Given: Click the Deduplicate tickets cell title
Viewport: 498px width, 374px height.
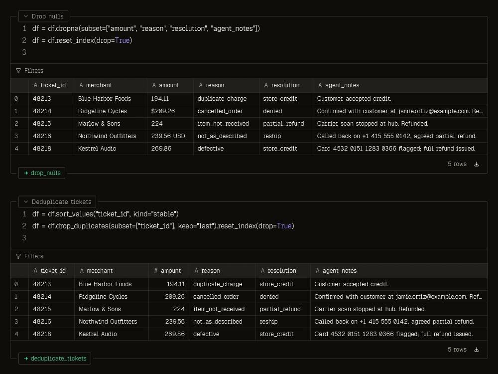Looking at the screenshot, I should click(x=62, y=201).
